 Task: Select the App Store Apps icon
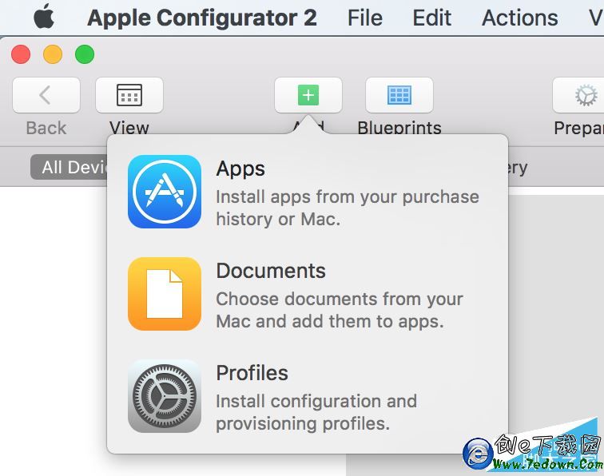165,192
